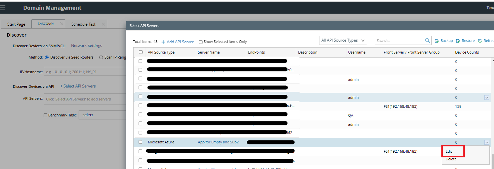
Task: Close the Schedule Task tab
Action: 104,24
